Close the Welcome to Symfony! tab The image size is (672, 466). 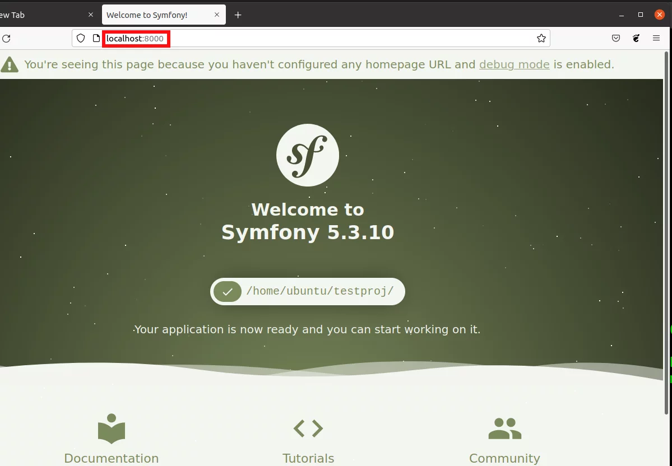(x=217, y=15)
